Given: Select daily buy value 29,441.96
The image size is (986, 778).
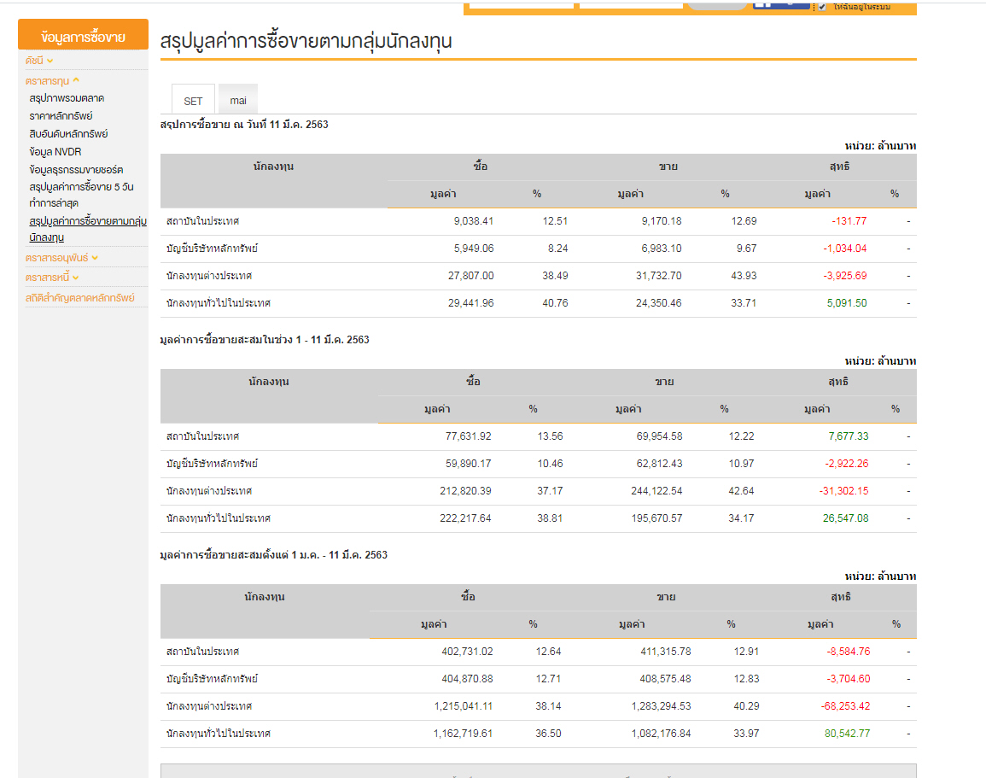Looking at the screenshot, I should (471, 303).
